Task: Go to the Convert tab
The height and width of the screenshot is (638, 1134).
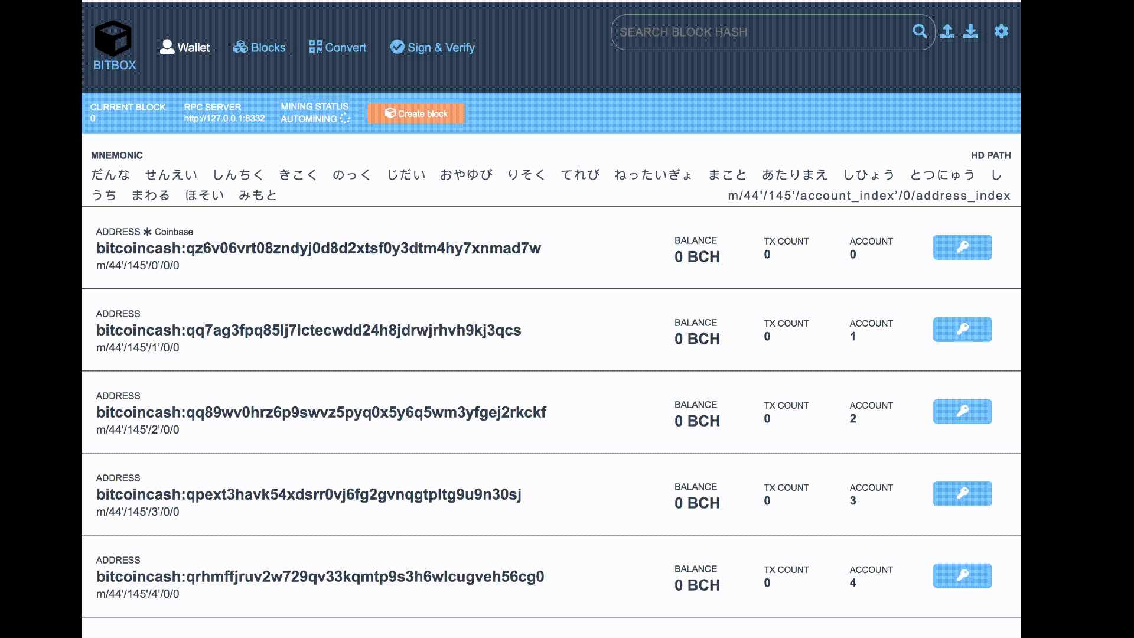Action: point(338,47)
